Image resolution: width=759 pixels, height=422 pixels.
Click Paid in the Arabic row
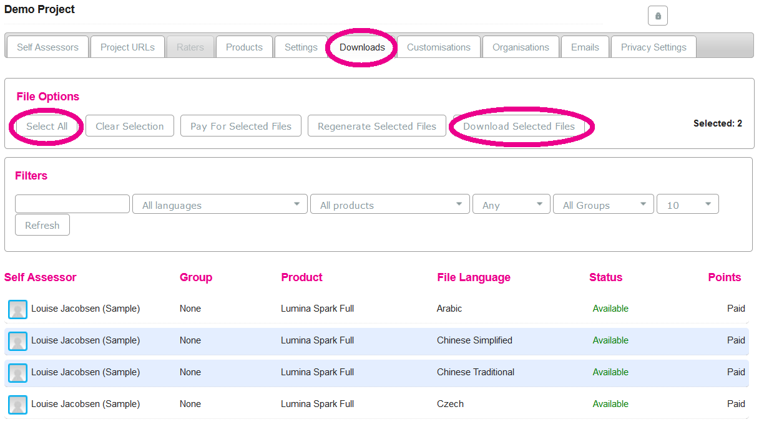coord(736,309)
